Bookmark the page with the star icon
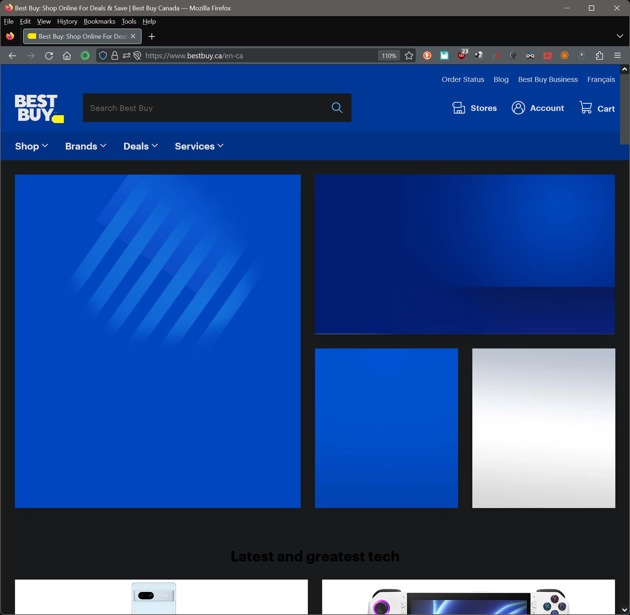630x615 pixels. point(409,56)
